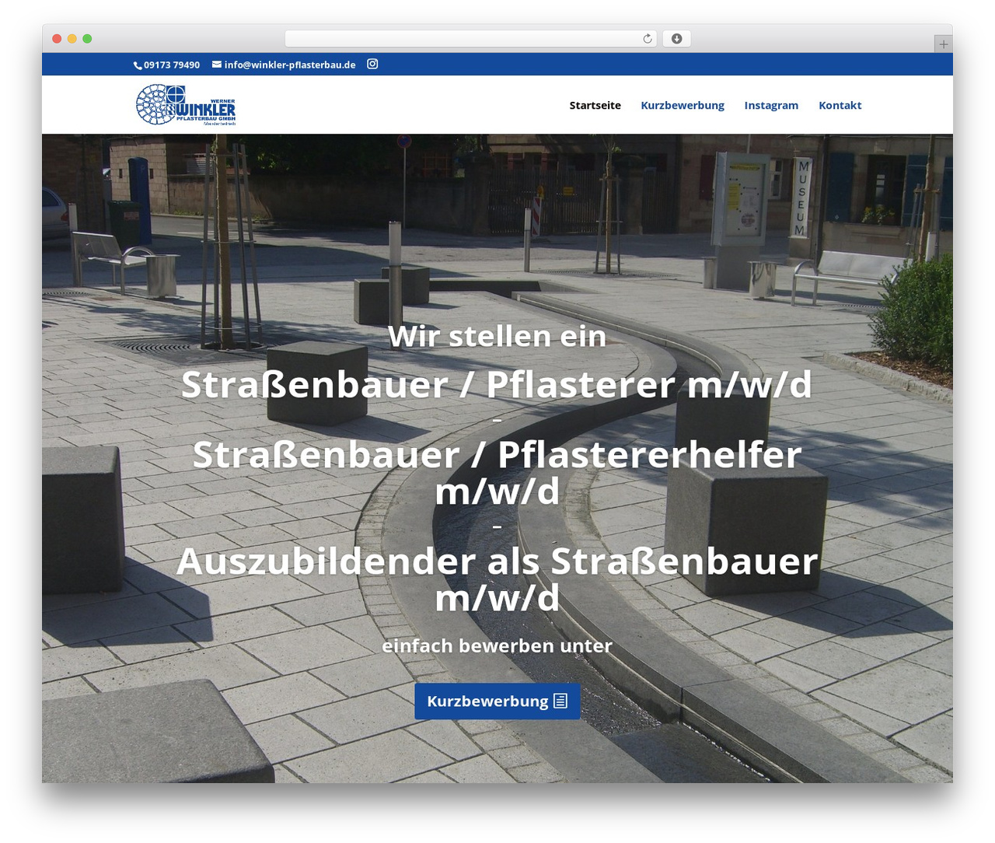Open Kurzbewerbung in the navigation menu

pyautogui.click(x=683, y=105)
